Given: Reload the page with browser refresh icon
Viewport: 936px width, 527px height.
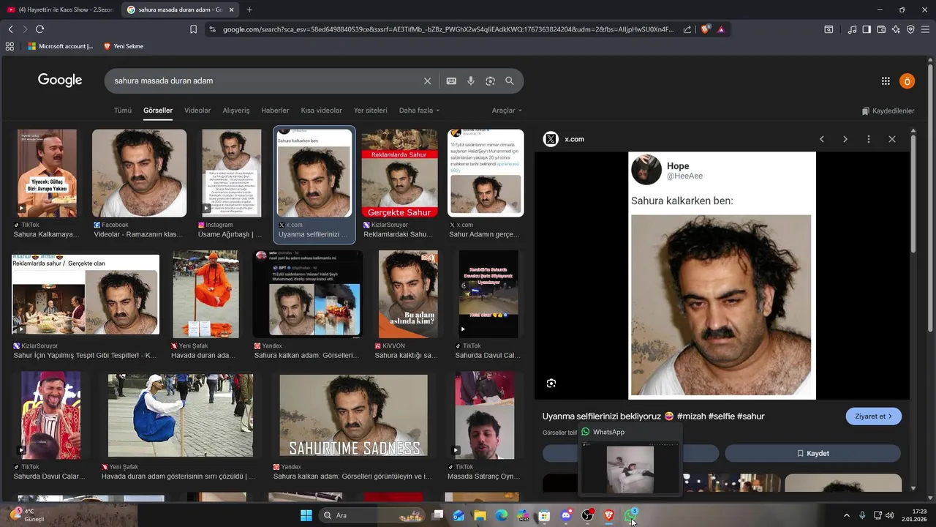Looking at the screenshot, I should click(x=39, y=29).
